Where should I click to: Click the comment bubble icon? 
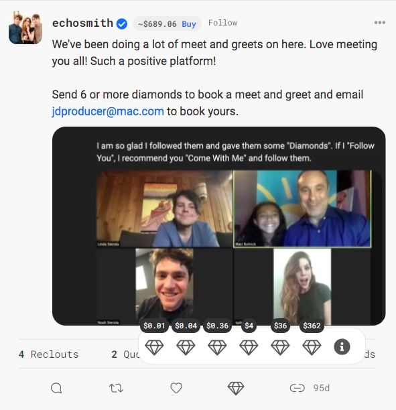56,388
